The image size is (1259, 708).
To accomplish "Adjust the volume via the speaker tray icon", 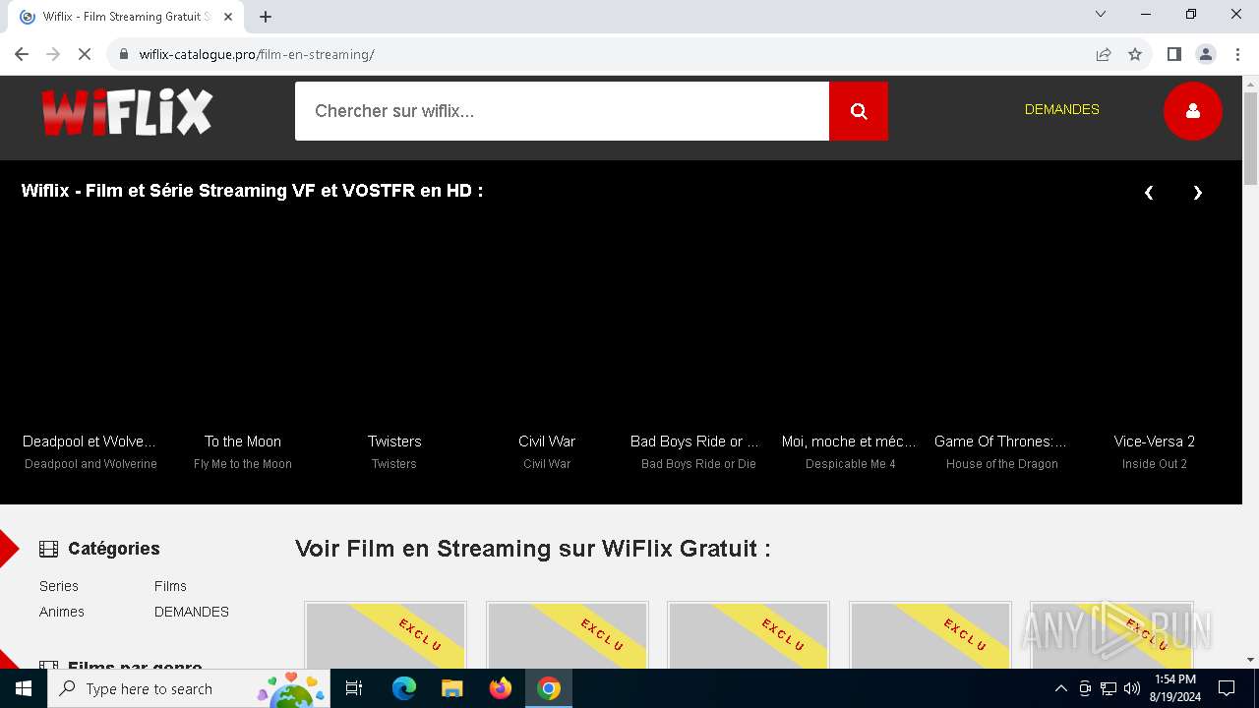I will click(x=1132, y=688).
